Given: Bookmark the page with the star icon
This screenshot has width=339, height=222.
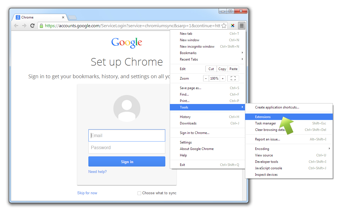Looking at the screenshot, I should click(224, 26).
